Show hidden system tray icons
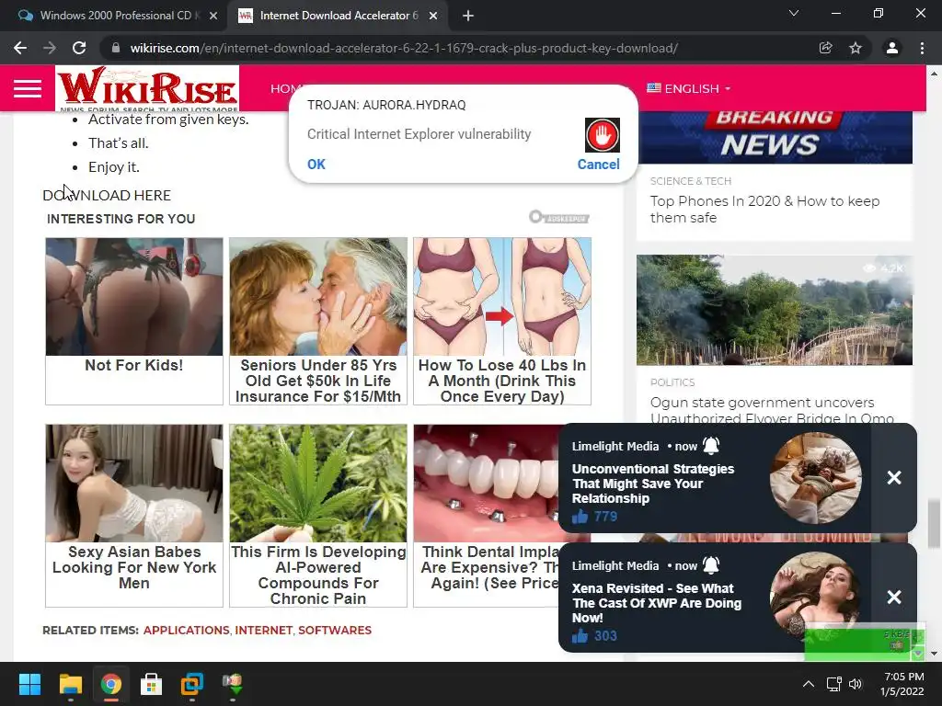This screenshot has width=942, height=706. (x=809, y=684)
